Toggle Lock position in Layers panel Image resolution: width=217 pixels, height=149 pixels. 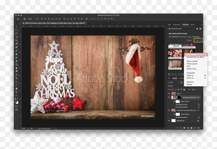[178, 89]
